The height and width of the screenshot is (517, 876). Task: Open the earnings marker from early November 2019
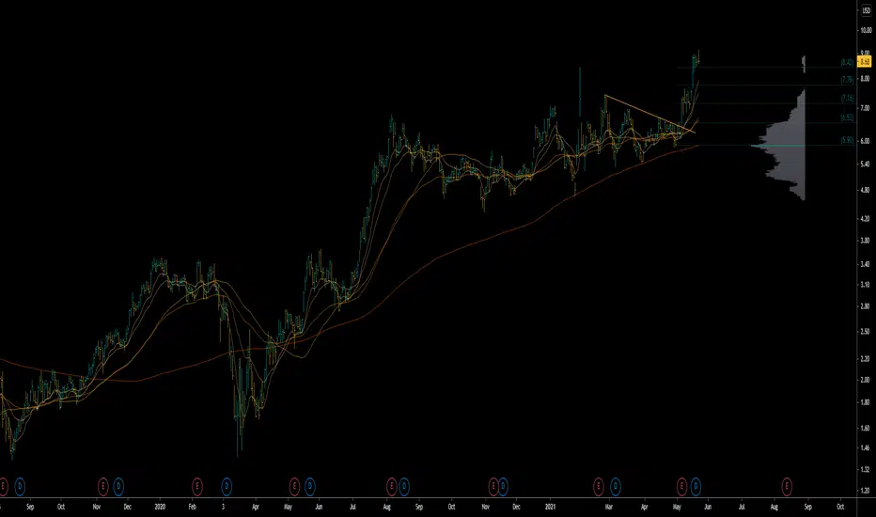click(x=102, y=487)
